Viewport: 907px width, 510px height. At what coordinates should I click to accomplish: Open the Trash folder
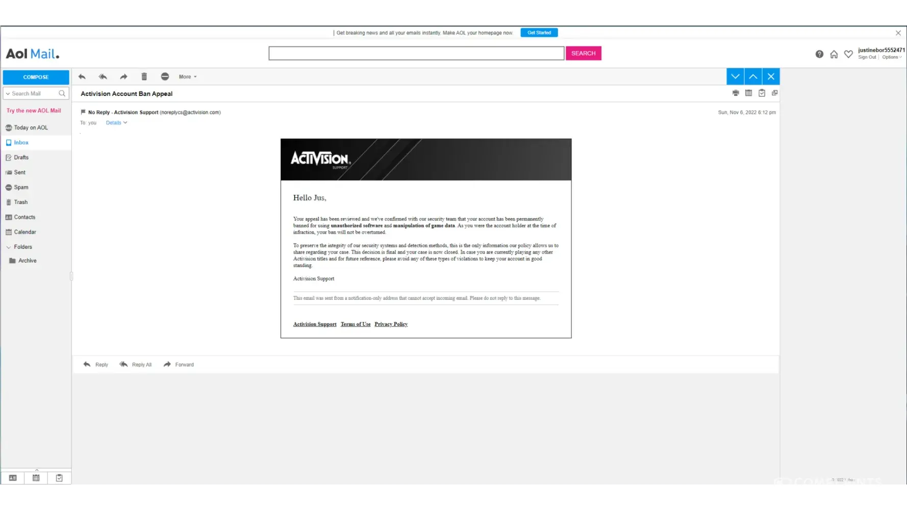click(x=20, y=202)
